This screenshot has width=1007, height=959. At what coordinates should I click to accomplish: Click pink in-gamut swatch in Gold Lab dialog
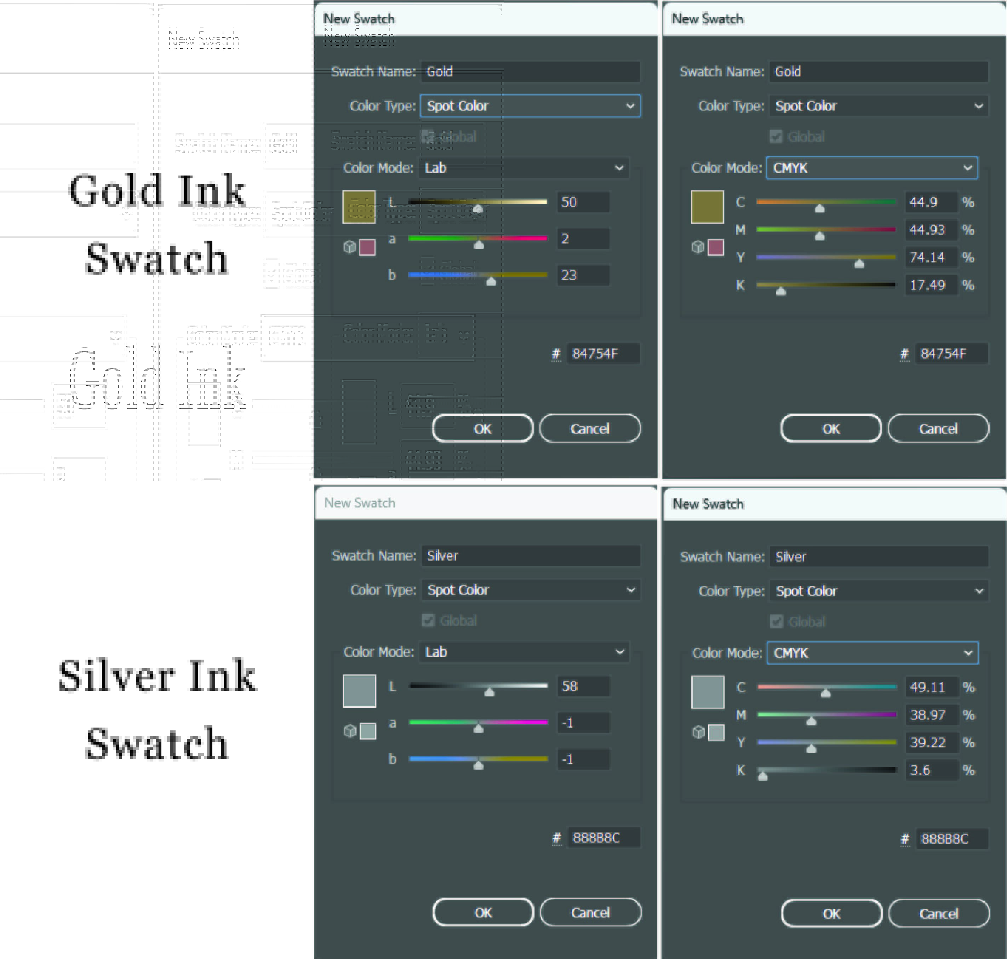pyautogui.click(x=367, y=247)
